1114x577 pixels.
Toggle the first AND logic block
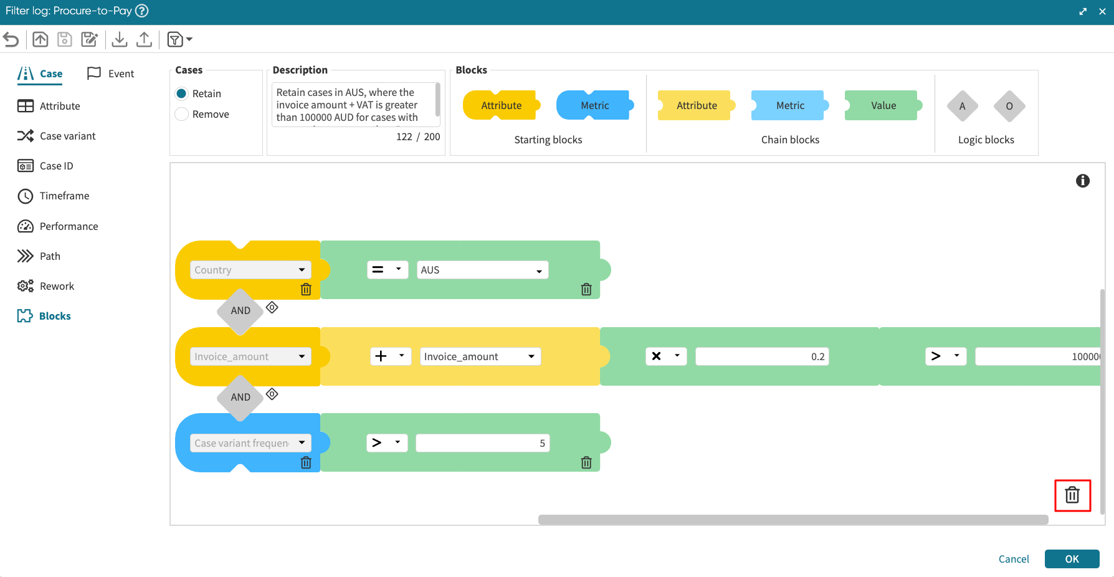pyautogui.click(x=240, y=310)
